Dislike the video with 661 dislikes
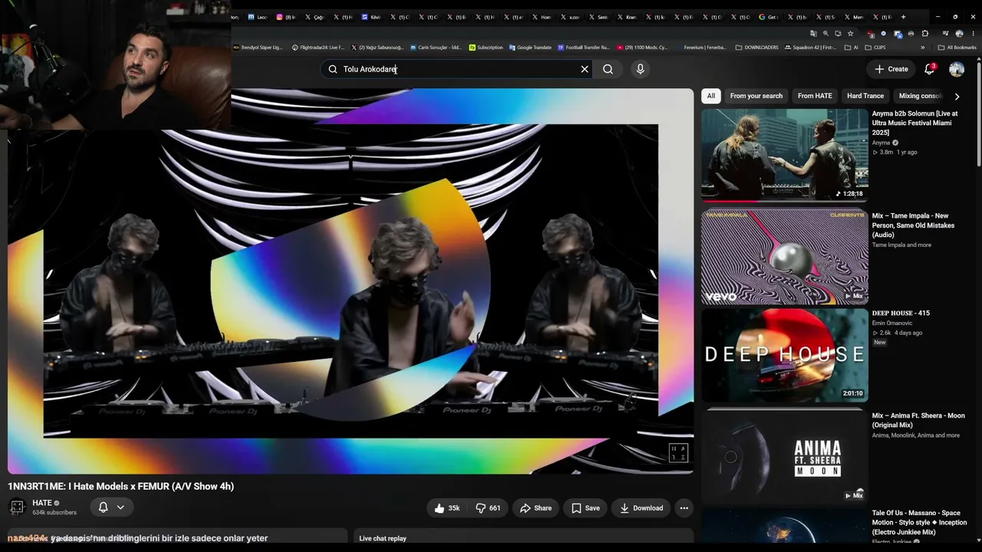982x552 pixels. click(x=489, y=508)
